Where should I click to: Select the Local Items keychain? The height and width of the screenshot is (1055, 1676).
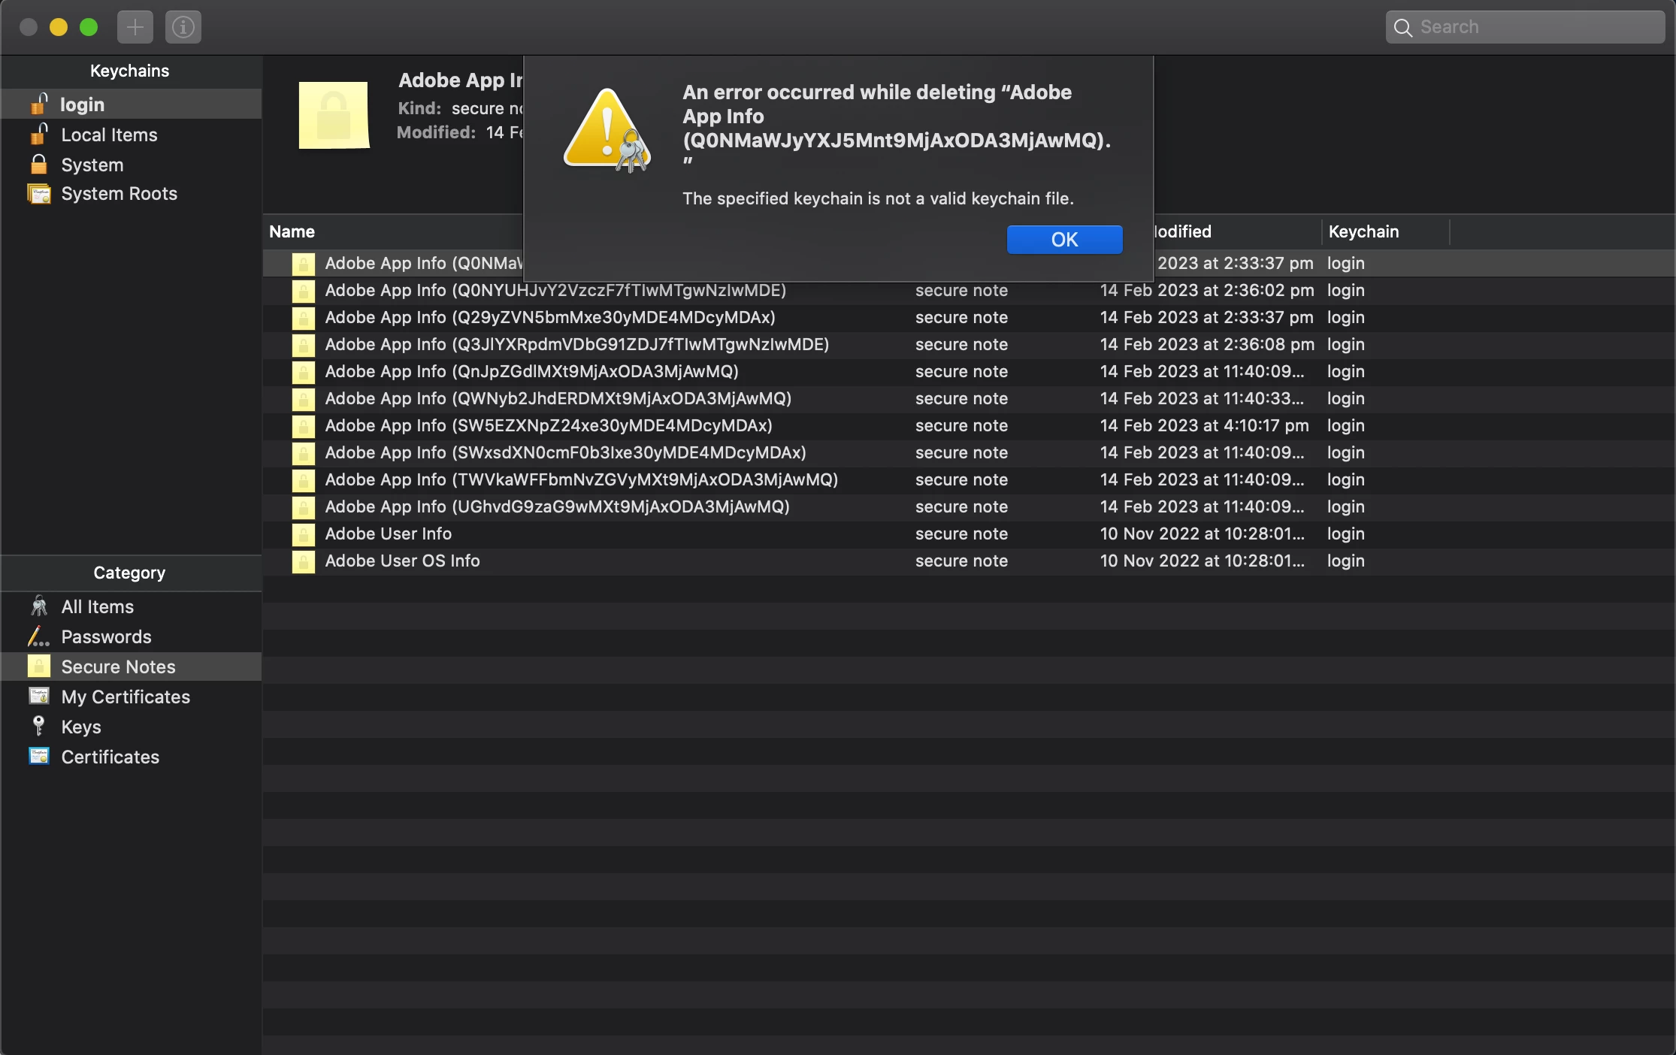point(109,135)
